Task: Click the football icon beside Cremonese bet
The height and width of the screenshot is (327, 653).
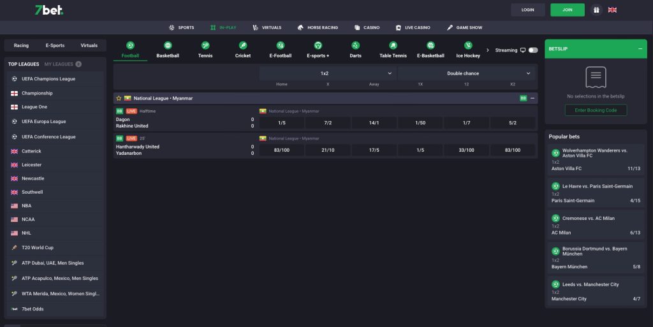Action: [x=555, y=218]
